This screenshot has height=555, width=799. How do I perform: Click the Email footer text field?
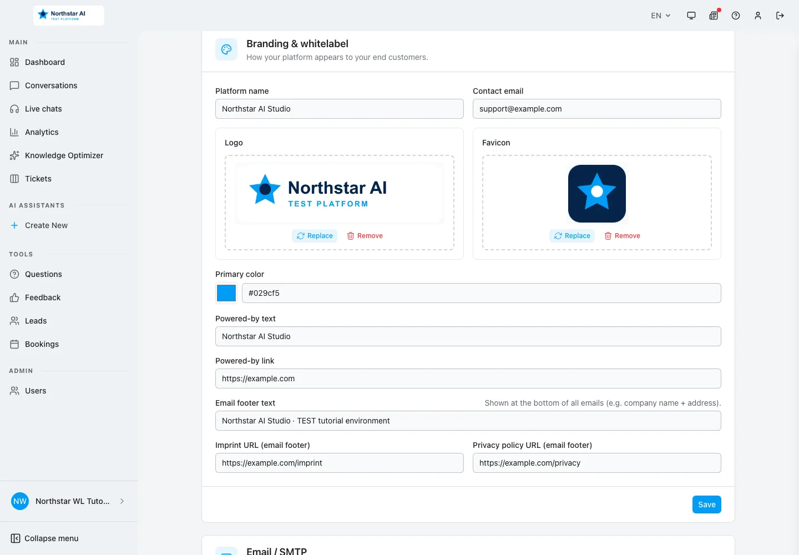(x=468, y=421)
